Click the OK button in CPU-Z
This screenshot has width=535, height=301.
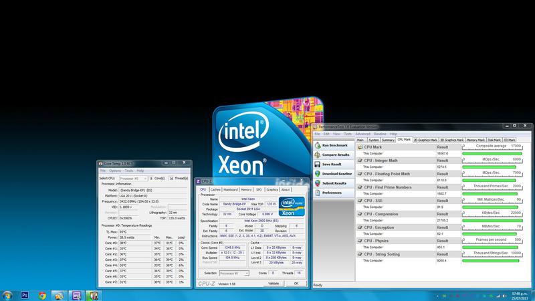pos(296,284)
